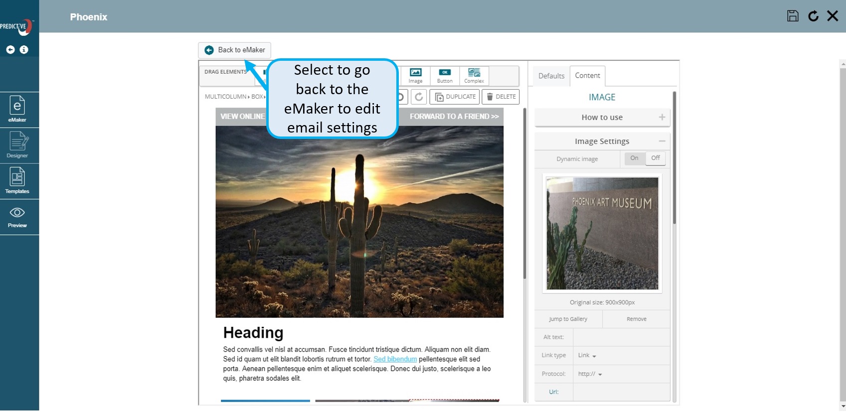Turn Dynamic image On

point(634,158)
